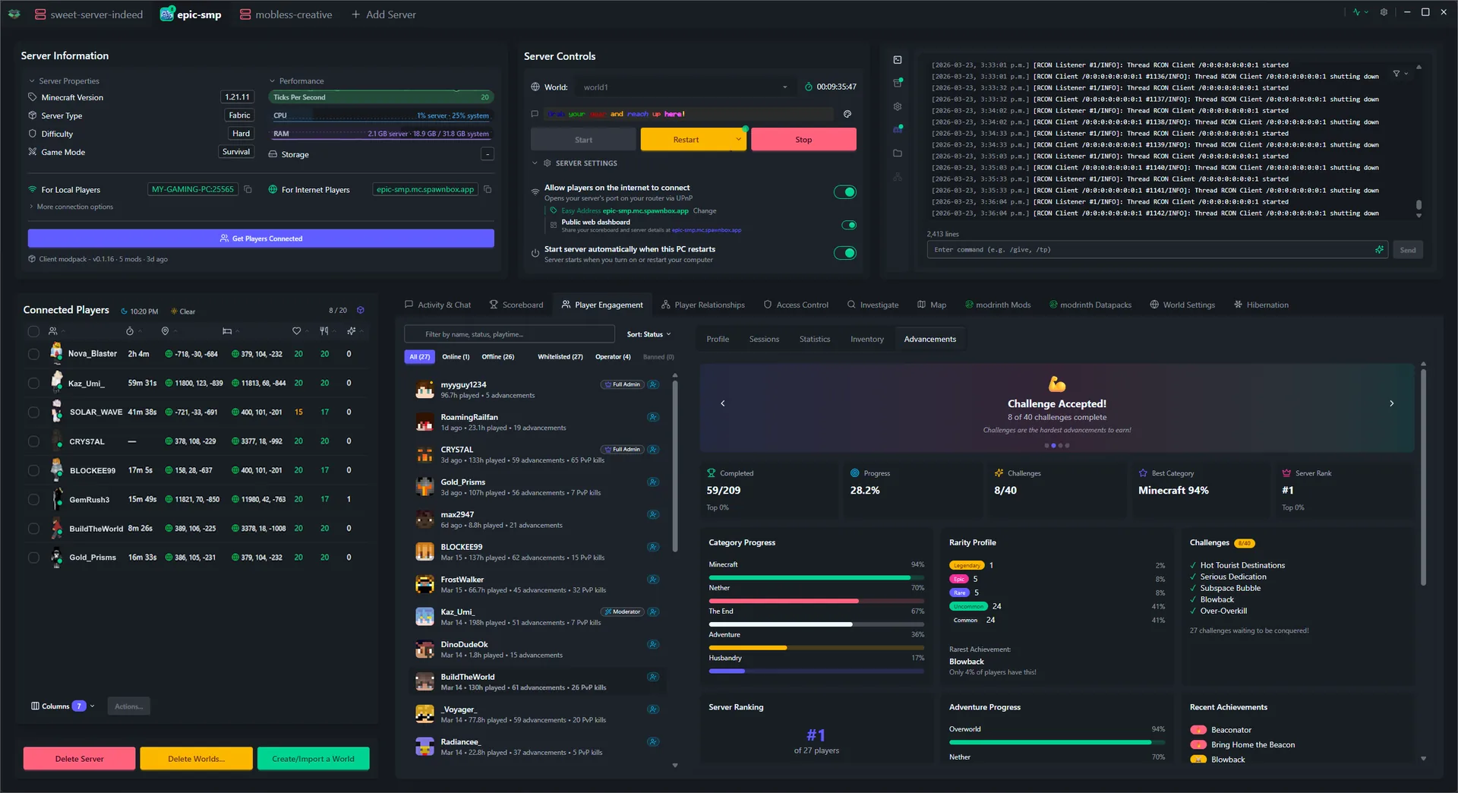The width and height of the screenshot is (1458, 793).
Task: Turn off Public web dashboard
Action: [x=849, y=225]
